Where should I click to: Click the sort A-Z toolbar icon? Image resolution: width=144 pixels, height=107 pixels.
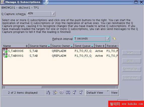coord(48,92)
